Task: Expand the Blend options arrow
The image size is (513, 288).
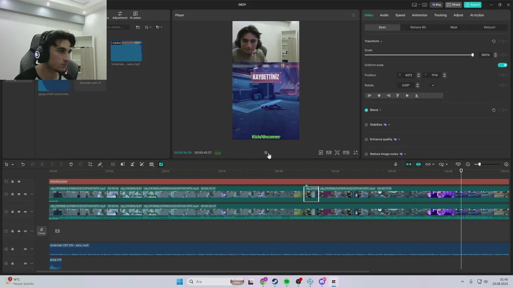Action: [x=380, y=110]
